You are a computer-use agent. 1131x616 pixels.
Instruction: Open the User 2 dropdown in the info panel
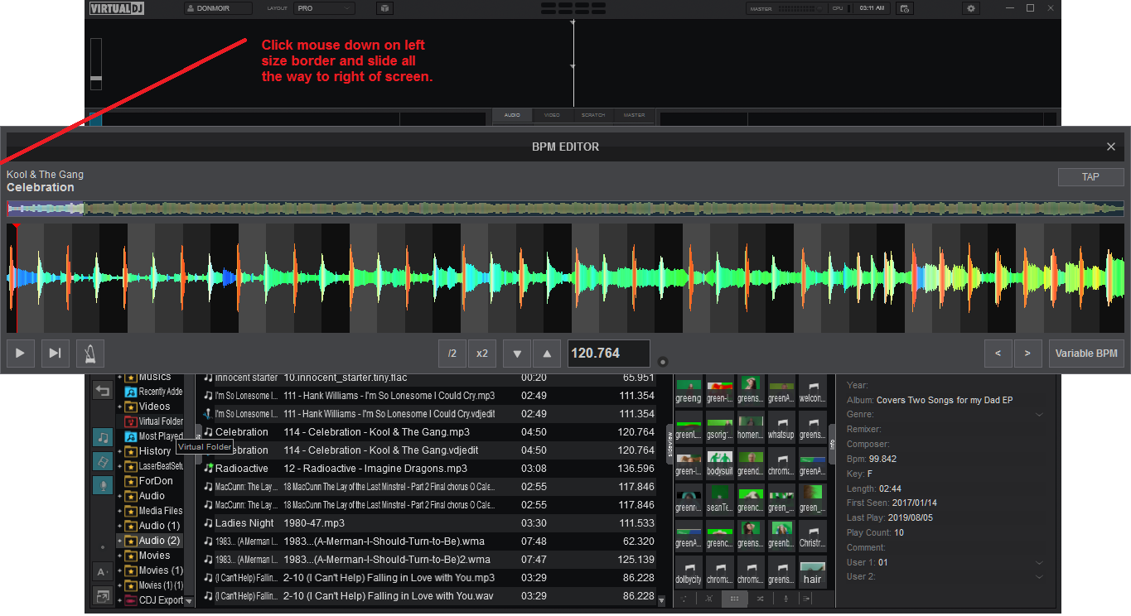coord(1039,577)
